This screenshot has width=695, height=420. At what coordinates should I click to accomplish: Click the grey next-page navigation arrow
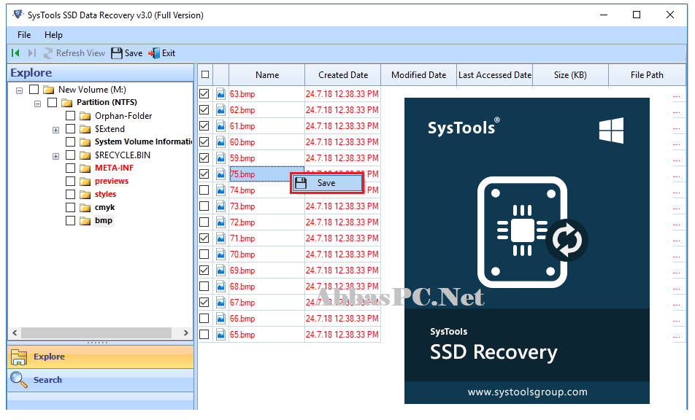coord(31,53)
